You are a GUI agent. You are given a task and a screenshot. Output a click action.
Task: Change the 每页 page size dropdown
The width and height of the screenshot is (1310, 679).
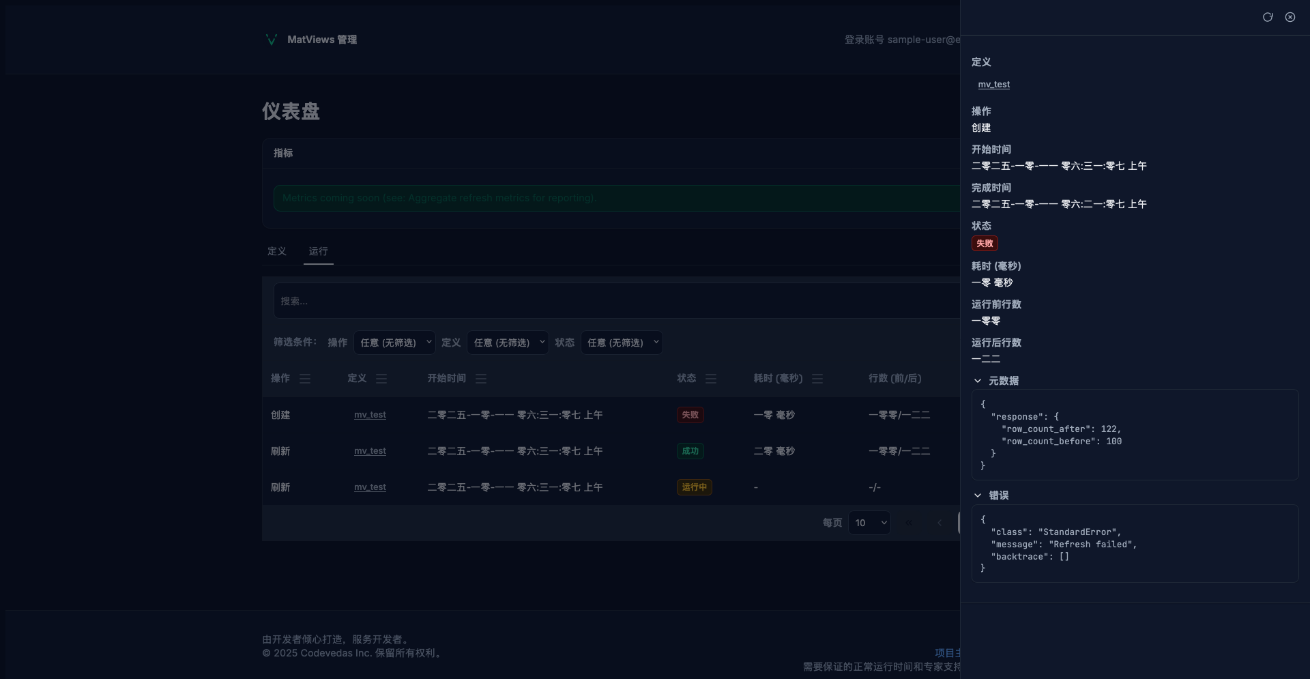(869, 523)
